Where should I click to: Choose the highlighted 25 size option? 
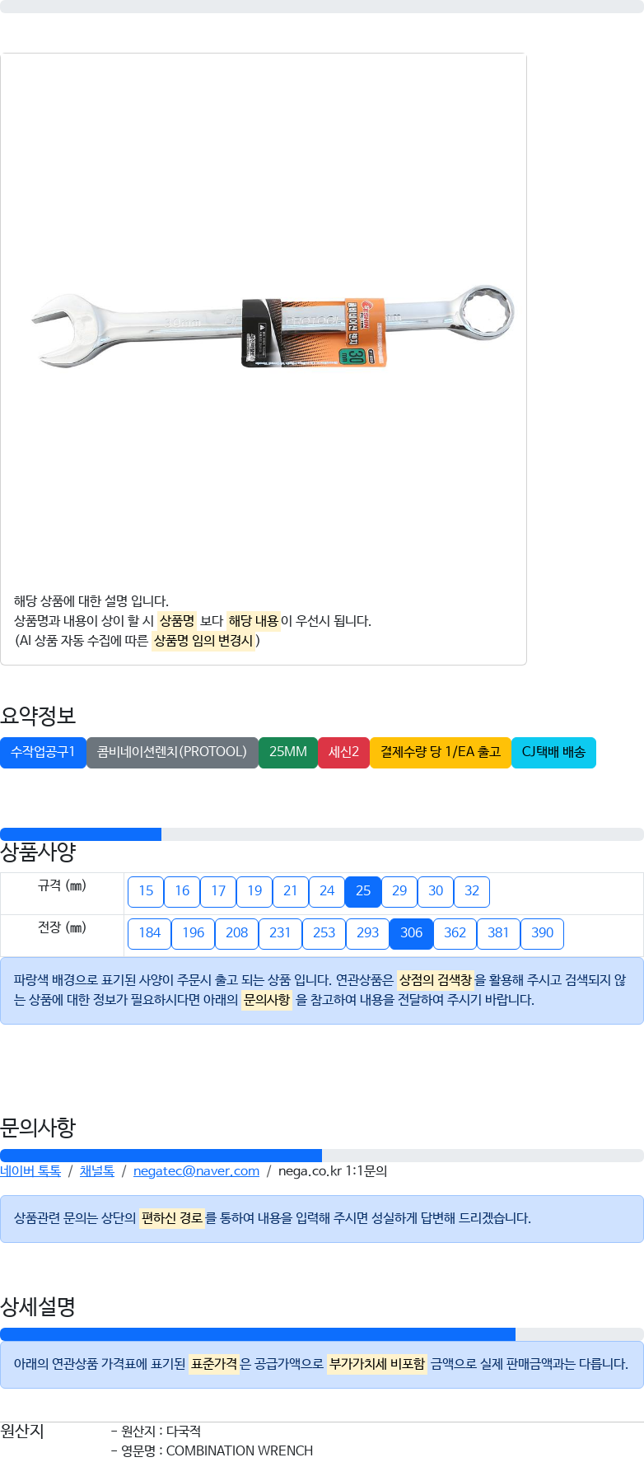click(363, 891)
